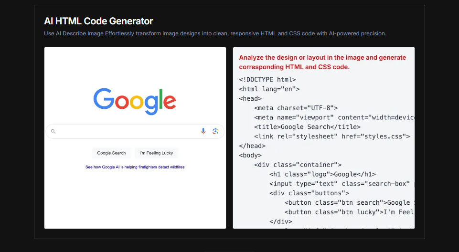The height and width of the screenshot is (252, 459).
Task: Click the closing </head> tag line
Action: (252, 146)
